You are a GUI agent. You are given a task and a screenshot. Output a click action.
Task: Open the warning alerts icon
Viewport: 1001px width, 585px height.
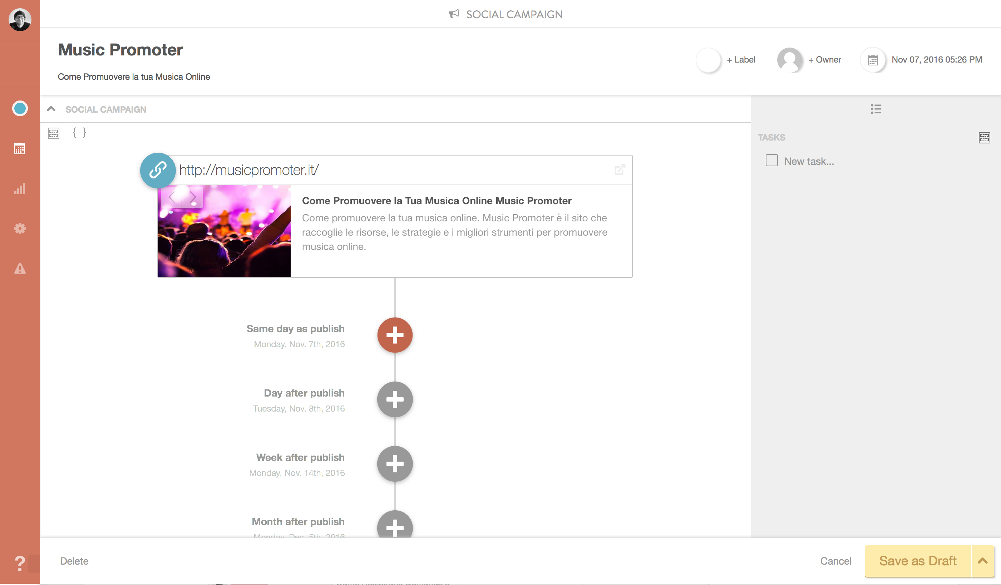[x=20, y=269]
